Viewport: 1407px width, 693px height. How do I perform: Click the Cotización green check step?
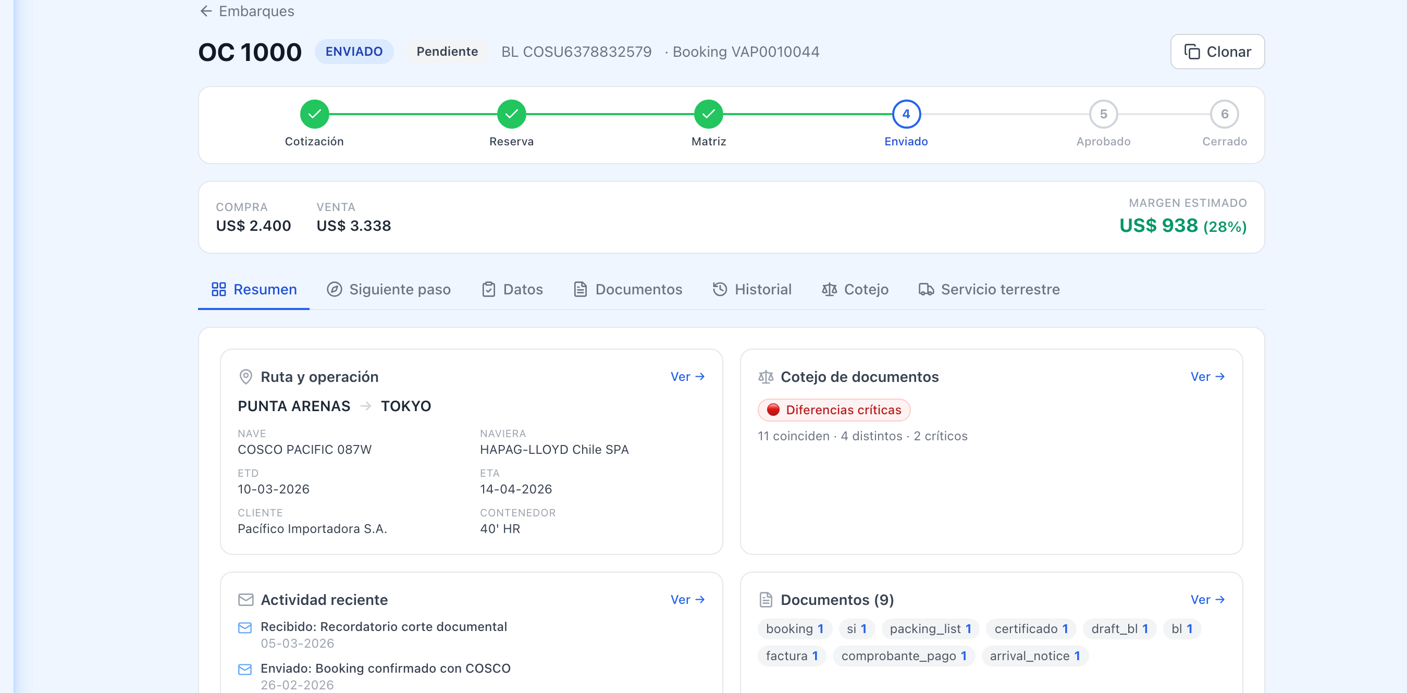[x=314, y=114]
